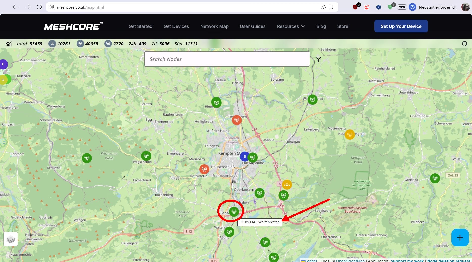
Task: Open the Get Started page
Action: tap(140, 26)
